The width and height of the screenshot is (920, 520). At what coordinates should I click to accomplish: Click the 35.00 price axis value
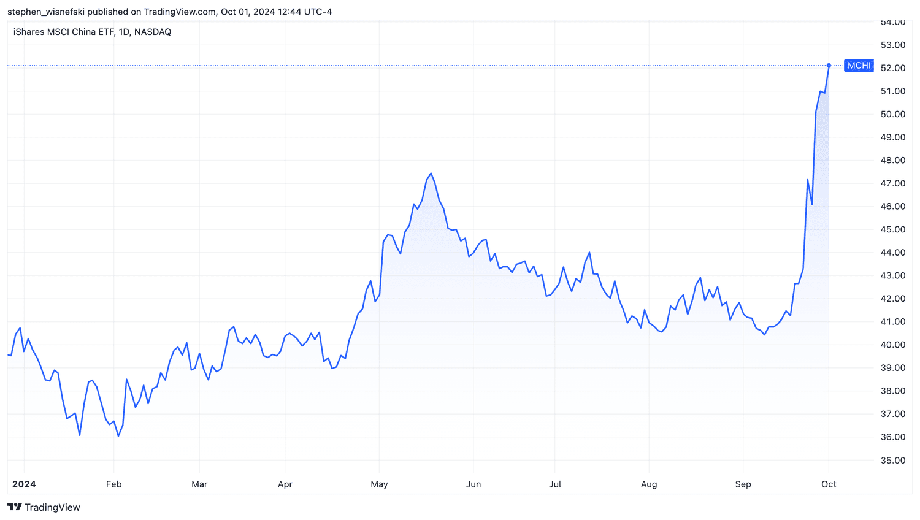pos(893,461)
